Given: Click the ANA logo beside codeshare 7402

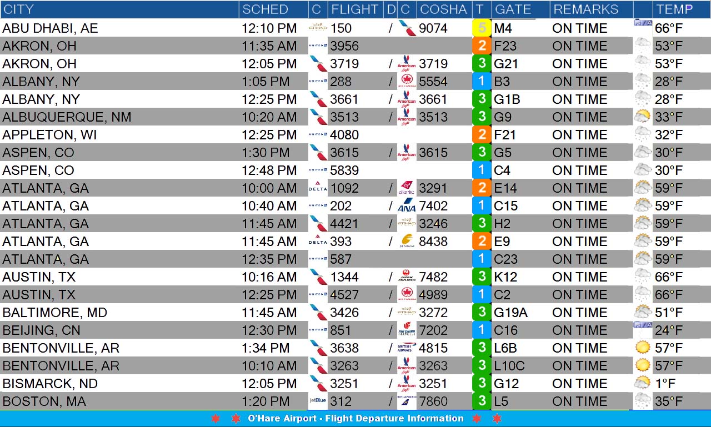Looking at the screenshot, I should tap(407, 206).
